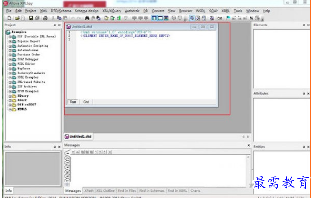Close the Project panel
Screen dimensions: 313x198
tap(59, 25)
